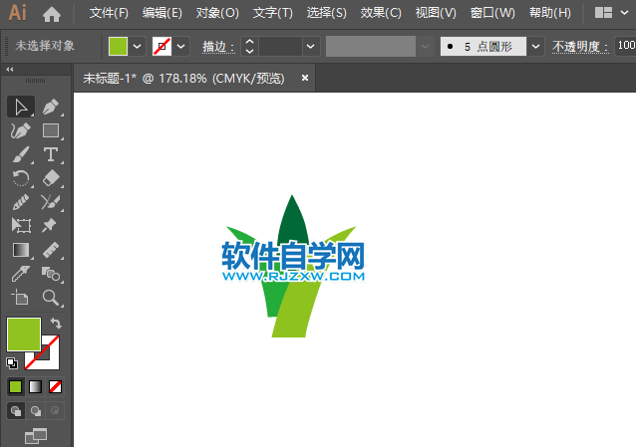Image resolution: width=636 pixels, height=447 pixels.
Task: Open the stroke weight dropdown
Action: tap(311, 46)
